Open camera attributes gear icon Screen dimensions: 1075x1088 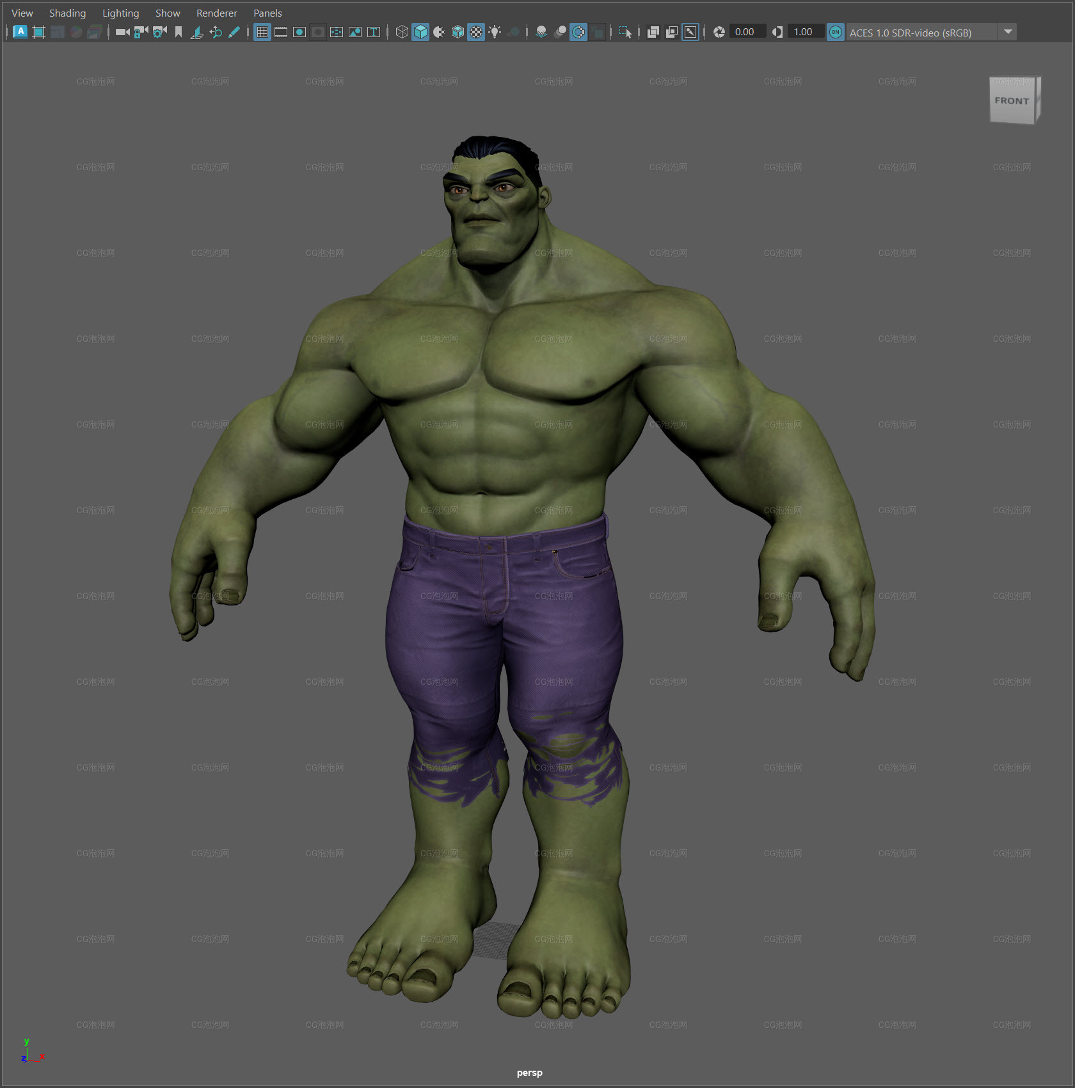point(159,31)
